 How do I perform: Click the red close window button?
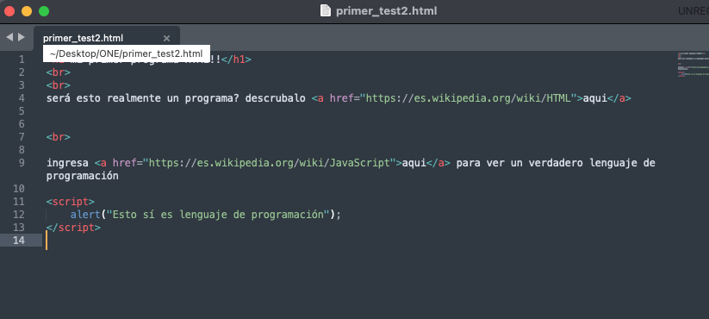(9, 11)
